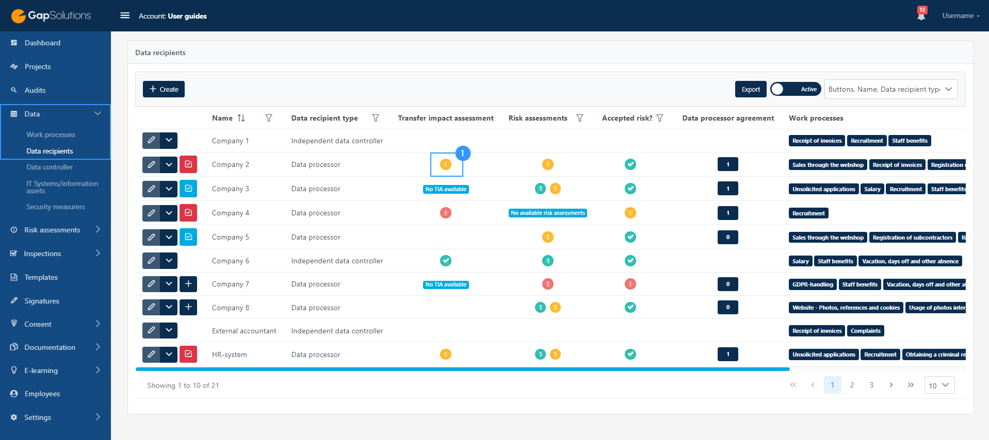Open Company 4 red transfer impact alert

446,213
